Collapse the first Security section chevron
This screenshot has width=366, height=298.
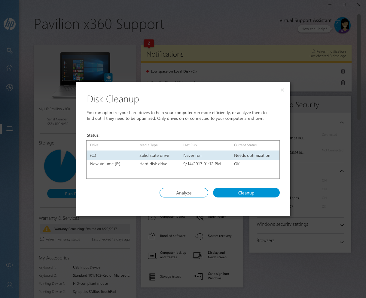[342, 123]
